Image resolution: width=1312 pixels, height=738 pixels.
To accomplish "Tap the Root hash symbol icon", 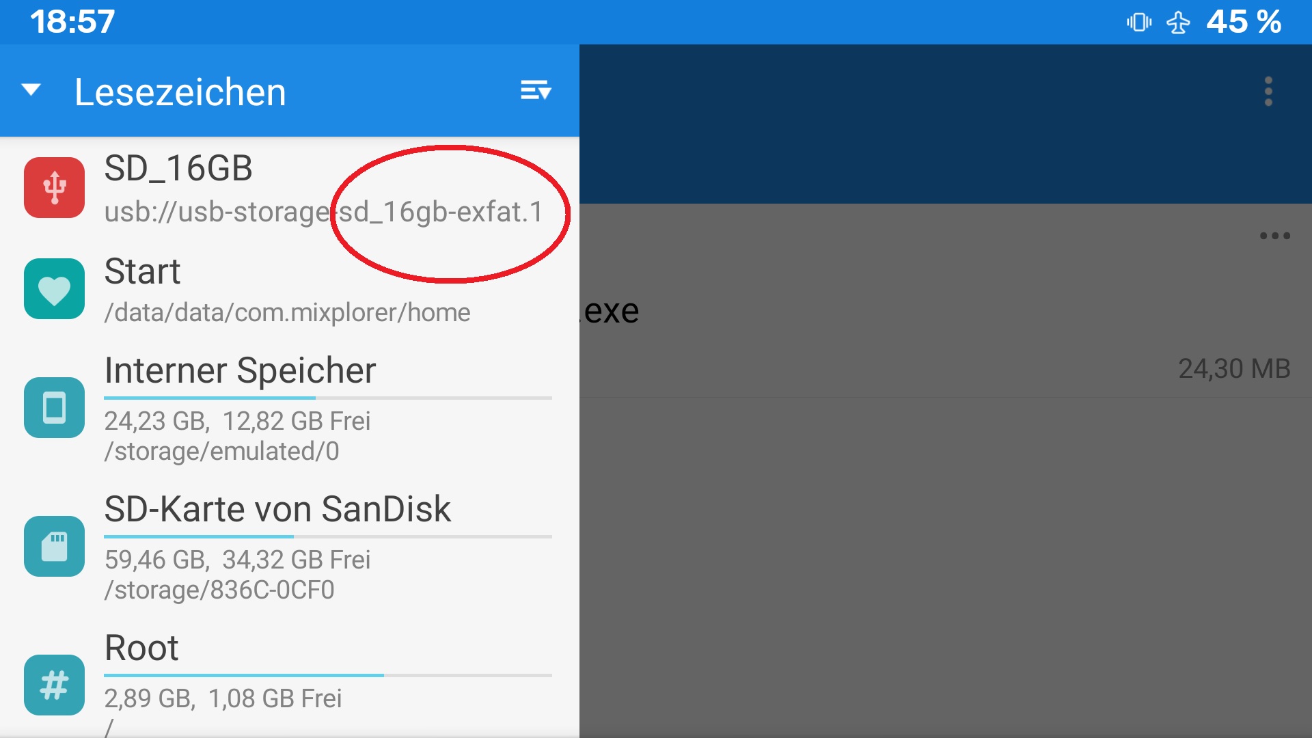I will [x=54, y=685].
